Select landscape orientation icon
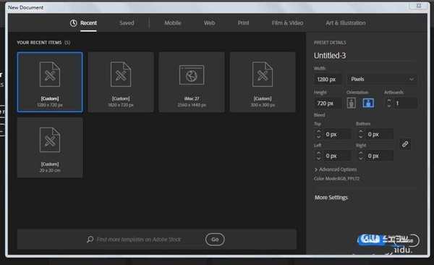 coord(368,103)
